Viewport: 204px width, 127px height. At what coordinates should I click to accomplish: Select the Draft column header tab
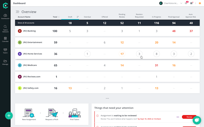pyautogui.click(x=70, y=17)
